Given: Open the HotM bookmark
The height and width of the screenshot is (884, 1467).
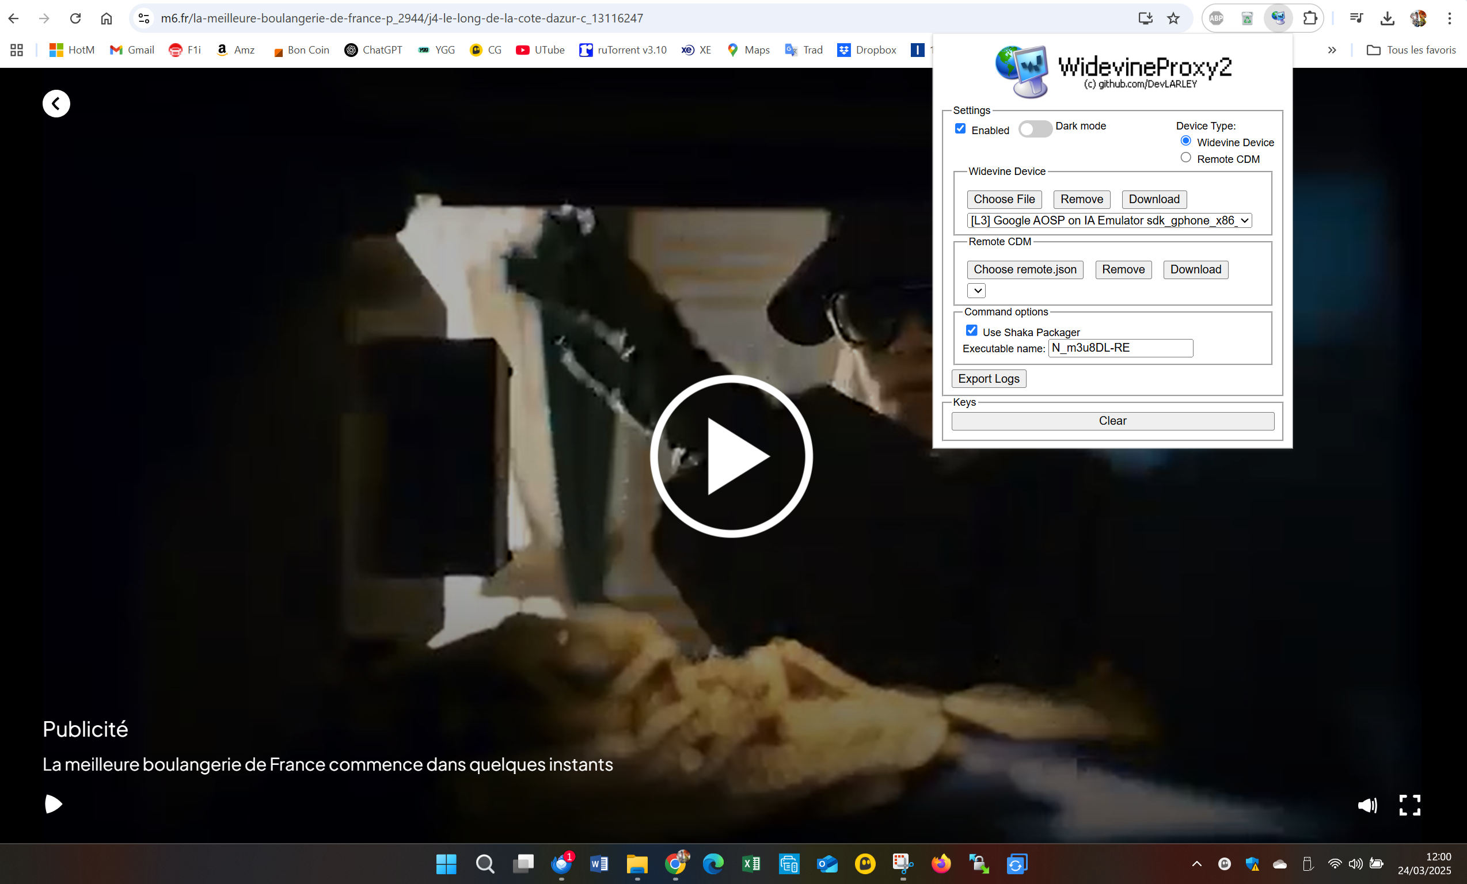Looking at the screenshot, I should pyautogui.click(x=72, y=50).
